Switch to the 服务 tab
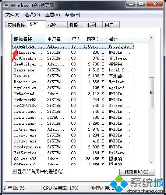166x195 pixels. pyautogui.click(x=56, y=25)
